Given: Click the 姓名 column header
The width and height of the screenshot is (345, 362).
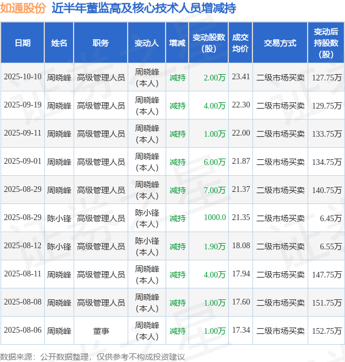Looking at the screenshot, I should point(59,43).
